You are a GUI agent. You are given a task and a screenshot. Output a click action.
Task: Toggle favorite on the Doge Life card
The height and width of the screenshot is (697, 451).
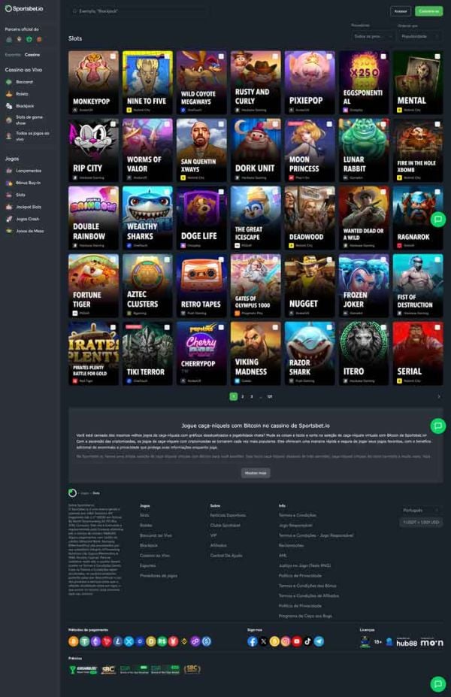221,192
